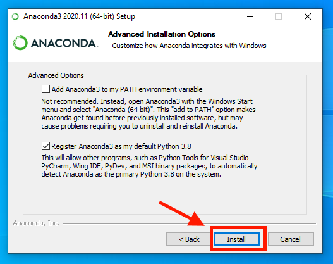Click the Anaconda ring icon in title bar
The image size is (333, 264).
tap(15, 16)
